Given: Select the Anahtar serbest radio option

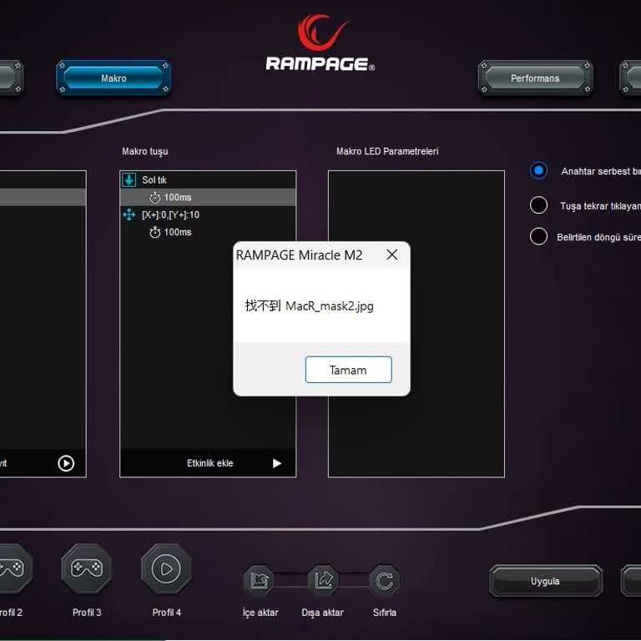Looking at the screenshot, I should point(539,170).
